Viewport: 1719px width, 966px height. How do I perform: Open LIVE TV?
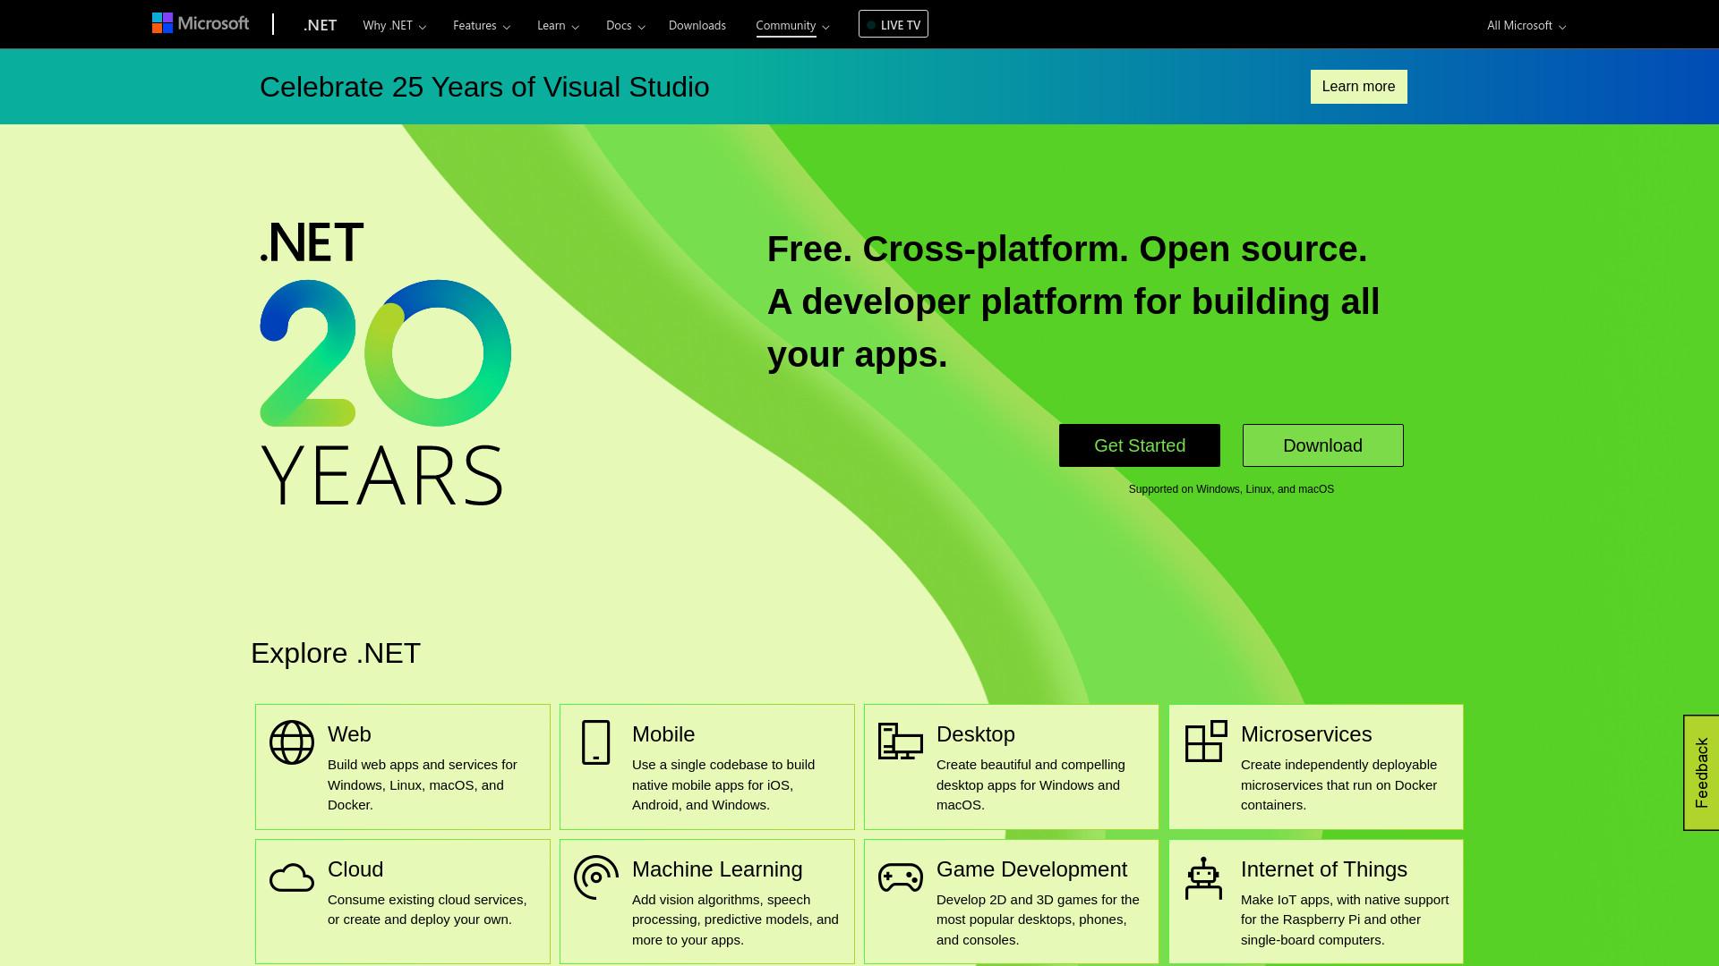click(894, 24)
